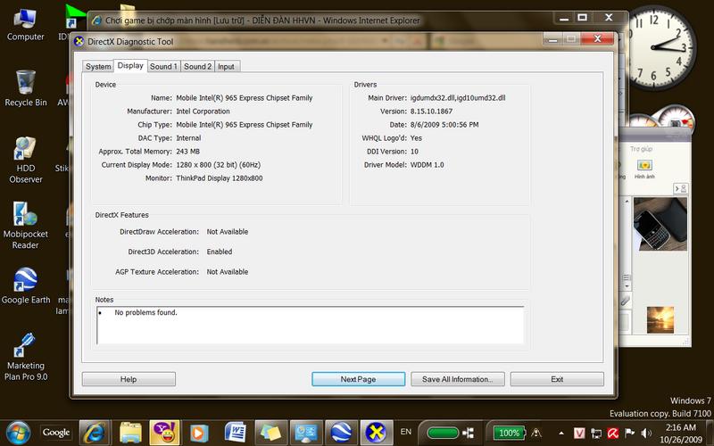
Task: Click the Microsoft Word taskbar icon
Action: point(236,432)
